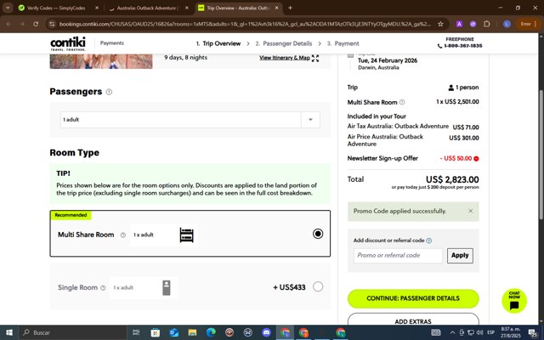Click the trip thumbnail photo

coord(101,61)
